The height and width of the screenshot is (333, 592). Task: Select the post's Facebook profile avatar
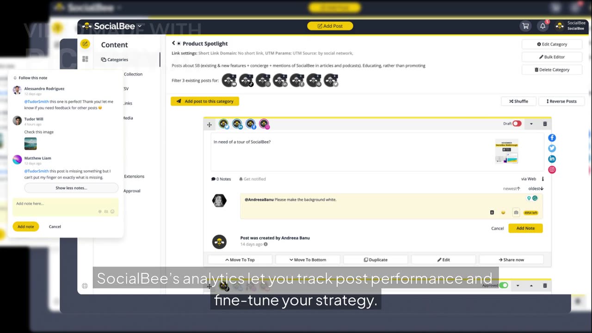tap(251, 124)
